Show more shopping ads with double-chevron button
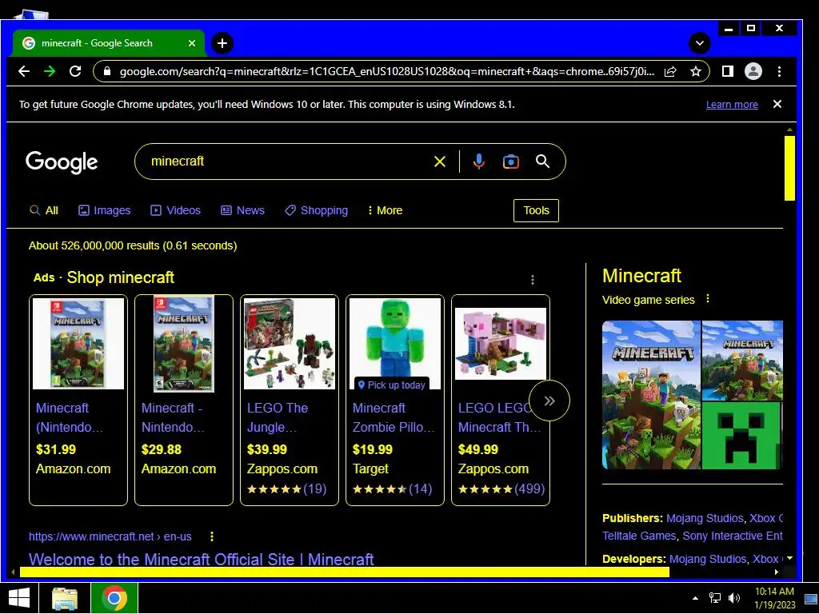The image size is (819, 614). coord(549,401)
